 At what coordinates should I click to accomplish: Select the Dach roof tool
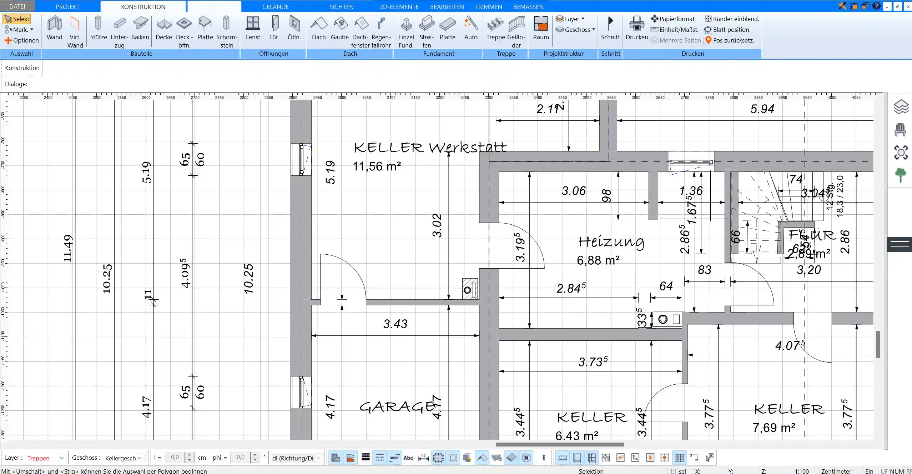(319, 28)
